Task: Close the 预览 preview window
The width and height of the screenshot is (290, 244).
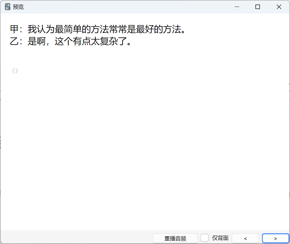Action: point(279,7)
